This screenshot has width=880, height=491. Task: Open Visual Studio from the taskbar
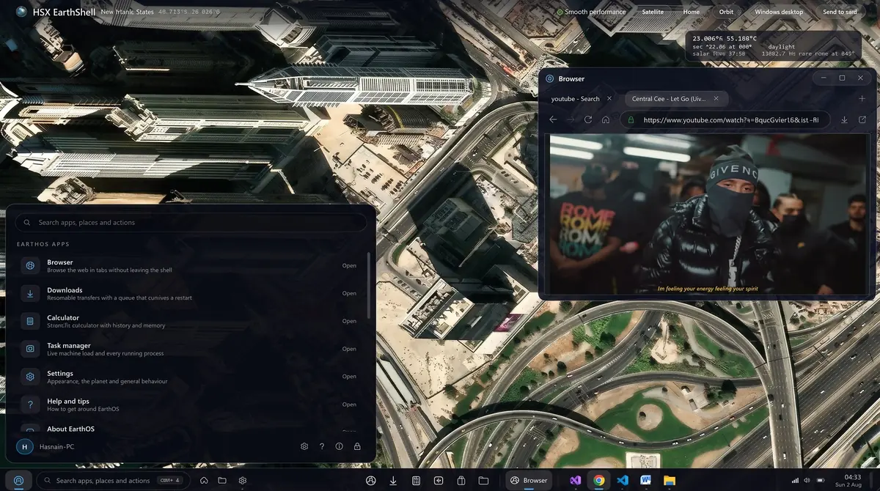pos(576,481)
